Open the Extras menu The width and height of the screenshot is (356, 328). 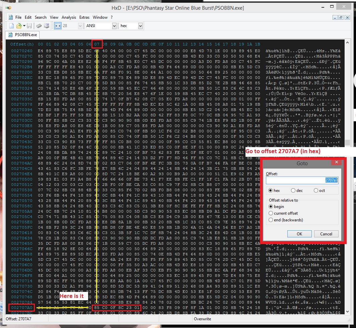tap(84, 17)
